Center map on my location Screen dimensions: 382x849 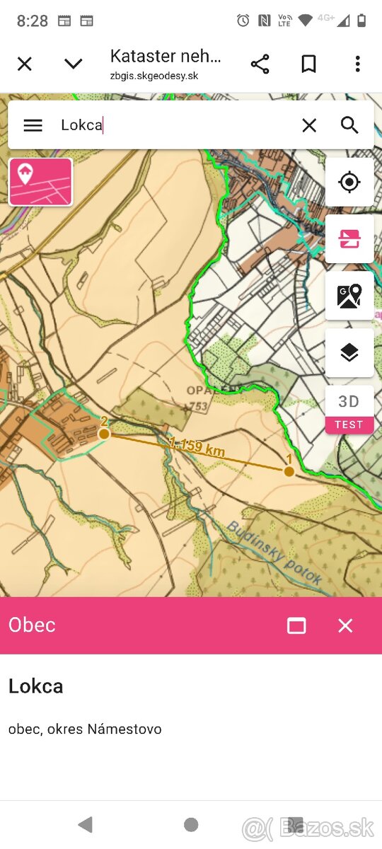point(349,182)
